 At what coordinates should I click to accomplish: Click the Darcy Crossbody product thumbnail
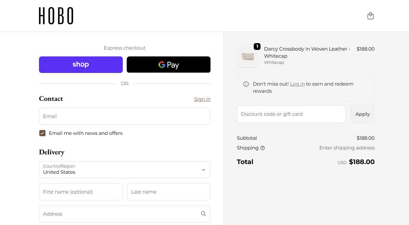(x=248, y=56)
